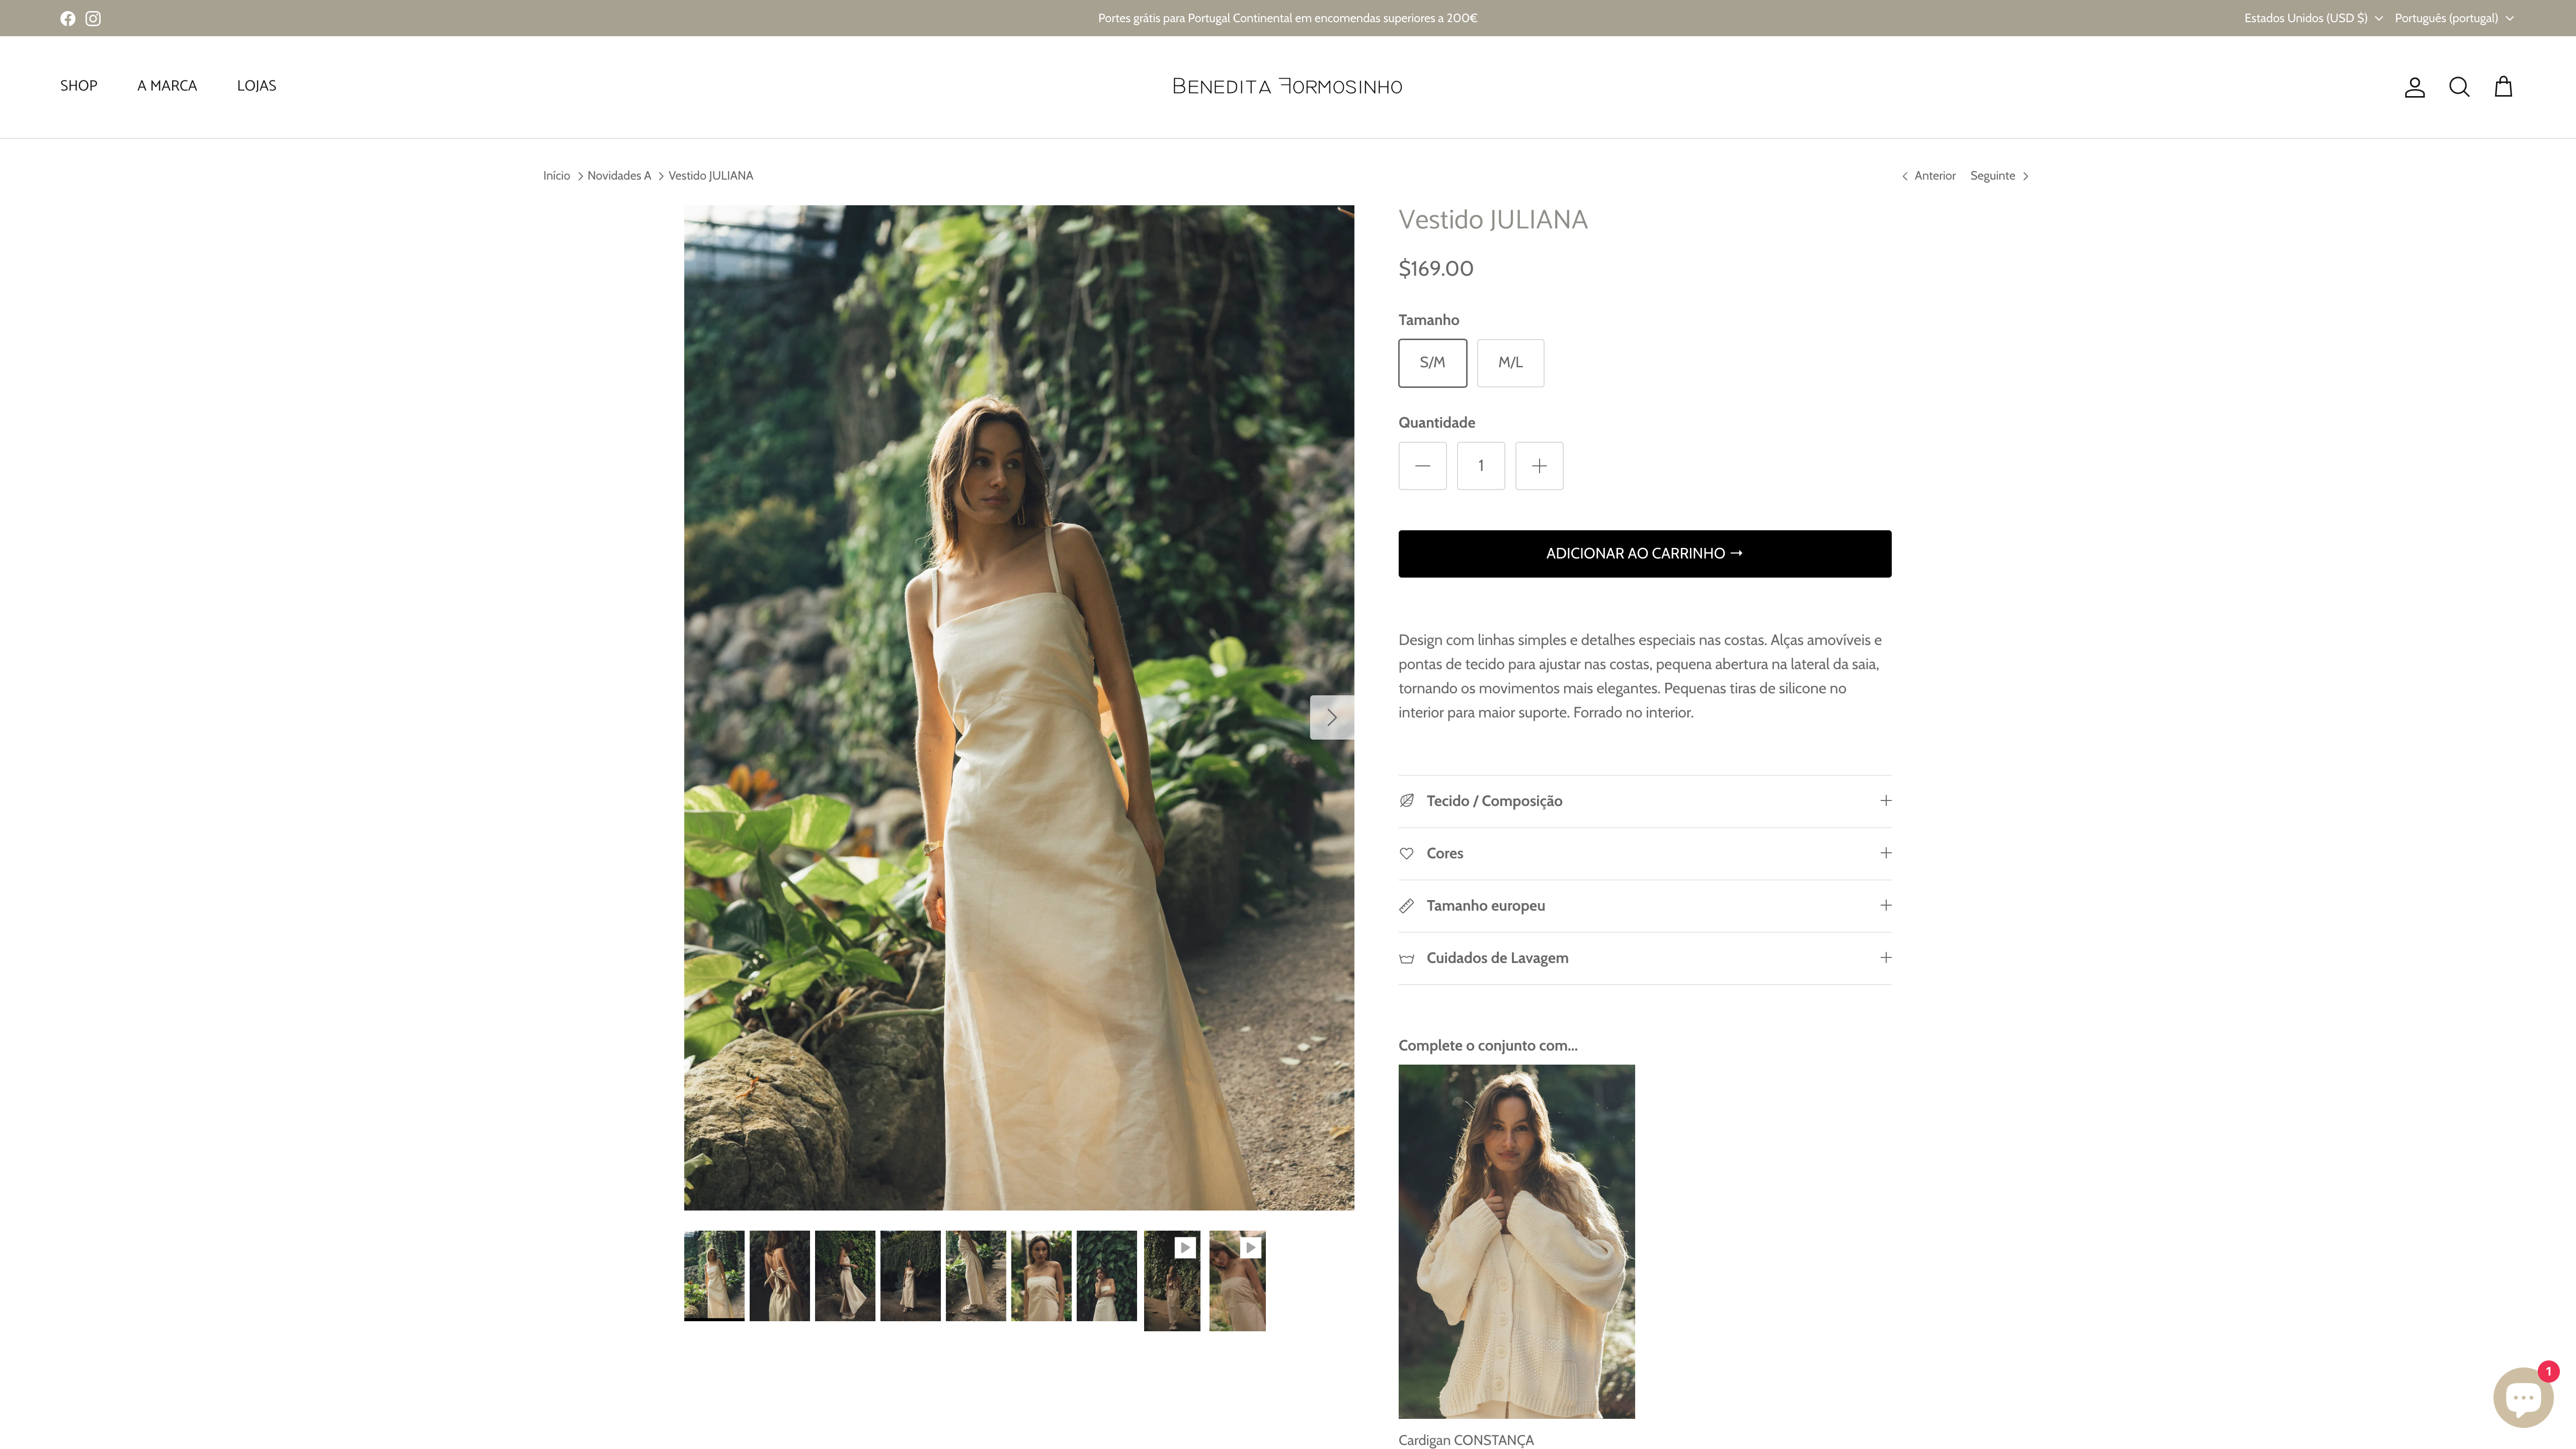Select size M/L option
Viewport: 2576px width, 1449px height.
coord(1510,363)
